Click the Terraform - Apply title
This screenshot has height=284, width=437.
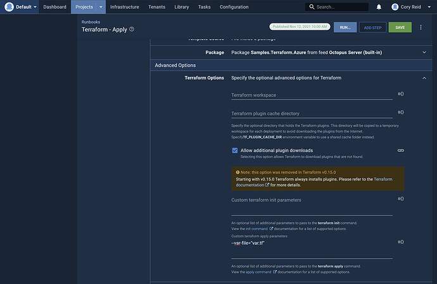click(x=104, y=30)
